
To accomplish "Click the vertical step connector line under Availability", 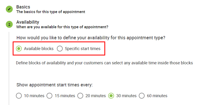I will pos(9,68).
